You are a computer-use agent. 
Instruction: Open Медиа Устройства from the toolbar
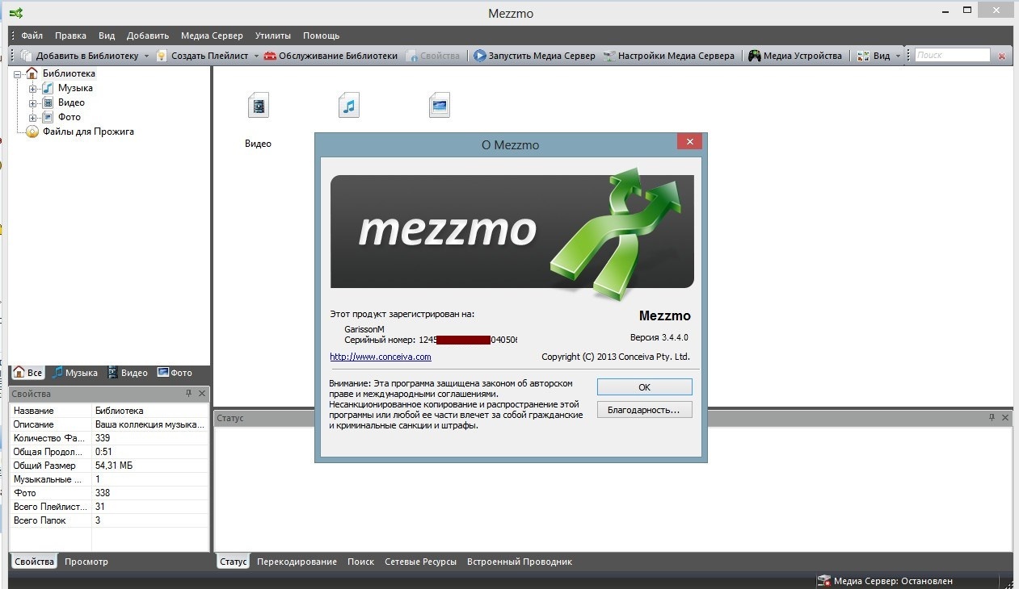point(794,56)
